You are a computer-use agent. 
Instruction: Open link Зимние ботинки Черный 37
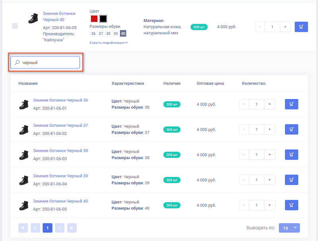tap(60, 125)
